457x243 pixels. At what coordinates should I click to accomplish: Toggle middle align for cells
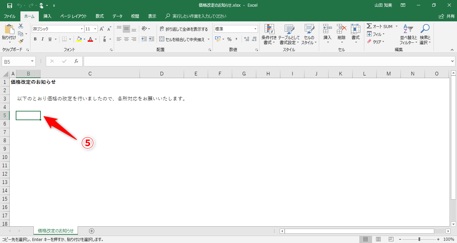coord(126,29)
